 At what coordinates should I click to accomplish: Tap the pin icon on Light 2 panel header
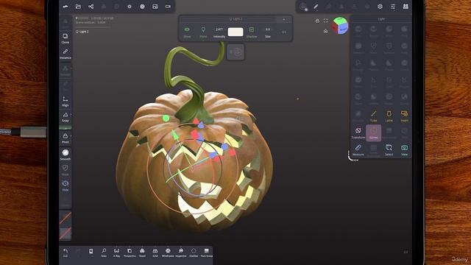click(x=284, y=19)
